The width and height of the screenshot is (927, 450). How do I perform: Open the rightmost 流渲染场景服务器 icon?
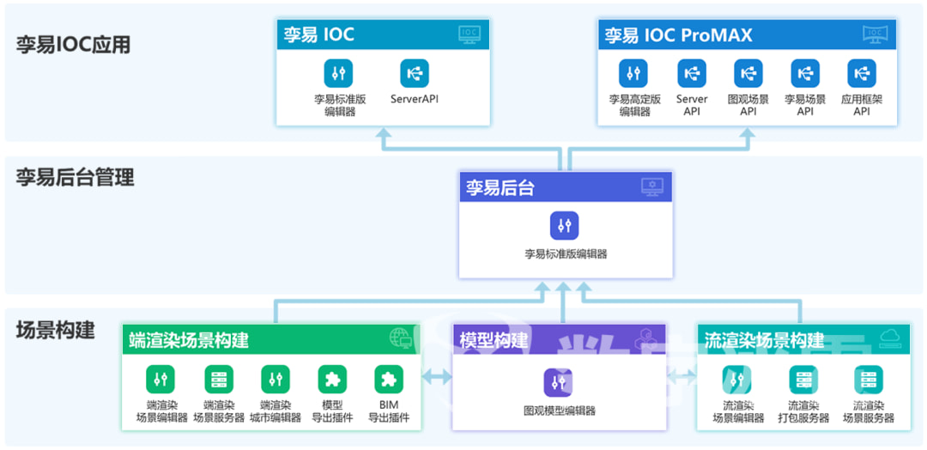coord(868,380)
